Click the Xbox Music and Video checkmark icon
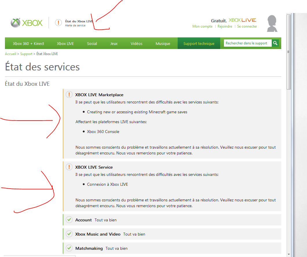 69,234
